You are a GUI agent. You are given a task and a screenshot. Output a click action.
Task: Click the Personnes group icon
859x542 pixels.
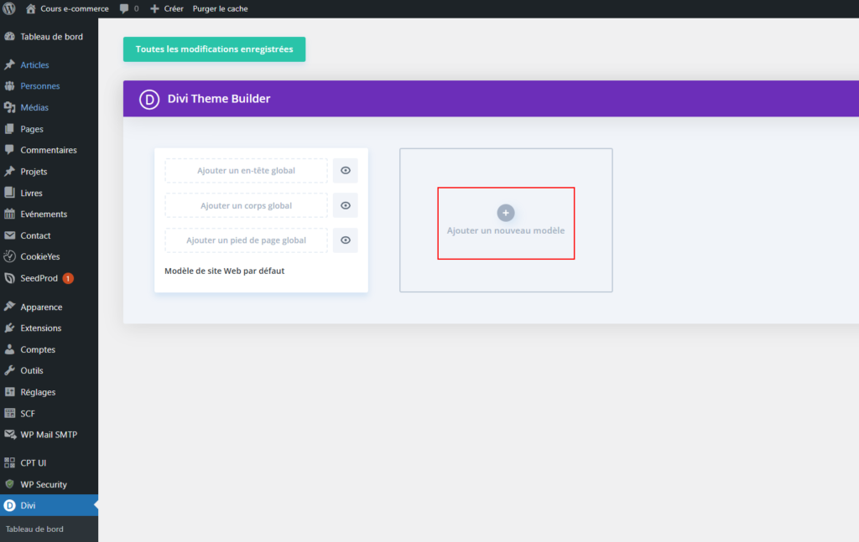(9, 86)
